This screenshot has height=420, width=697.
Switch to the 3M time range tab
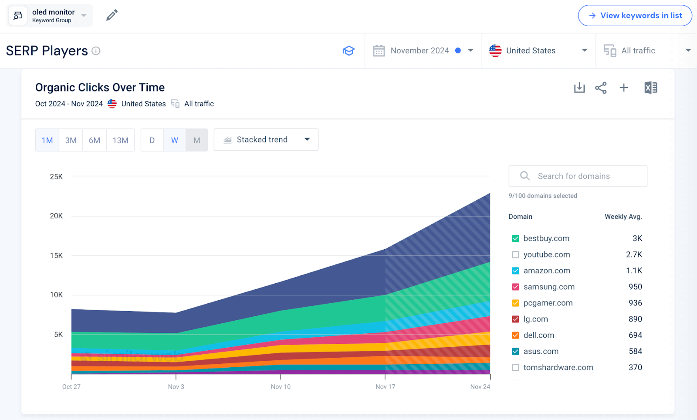70,140
